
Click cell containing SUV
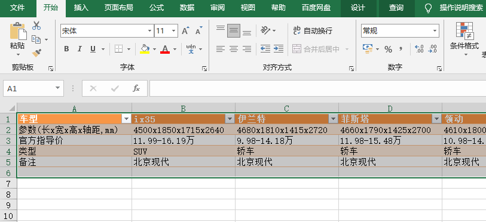[184, 152]
